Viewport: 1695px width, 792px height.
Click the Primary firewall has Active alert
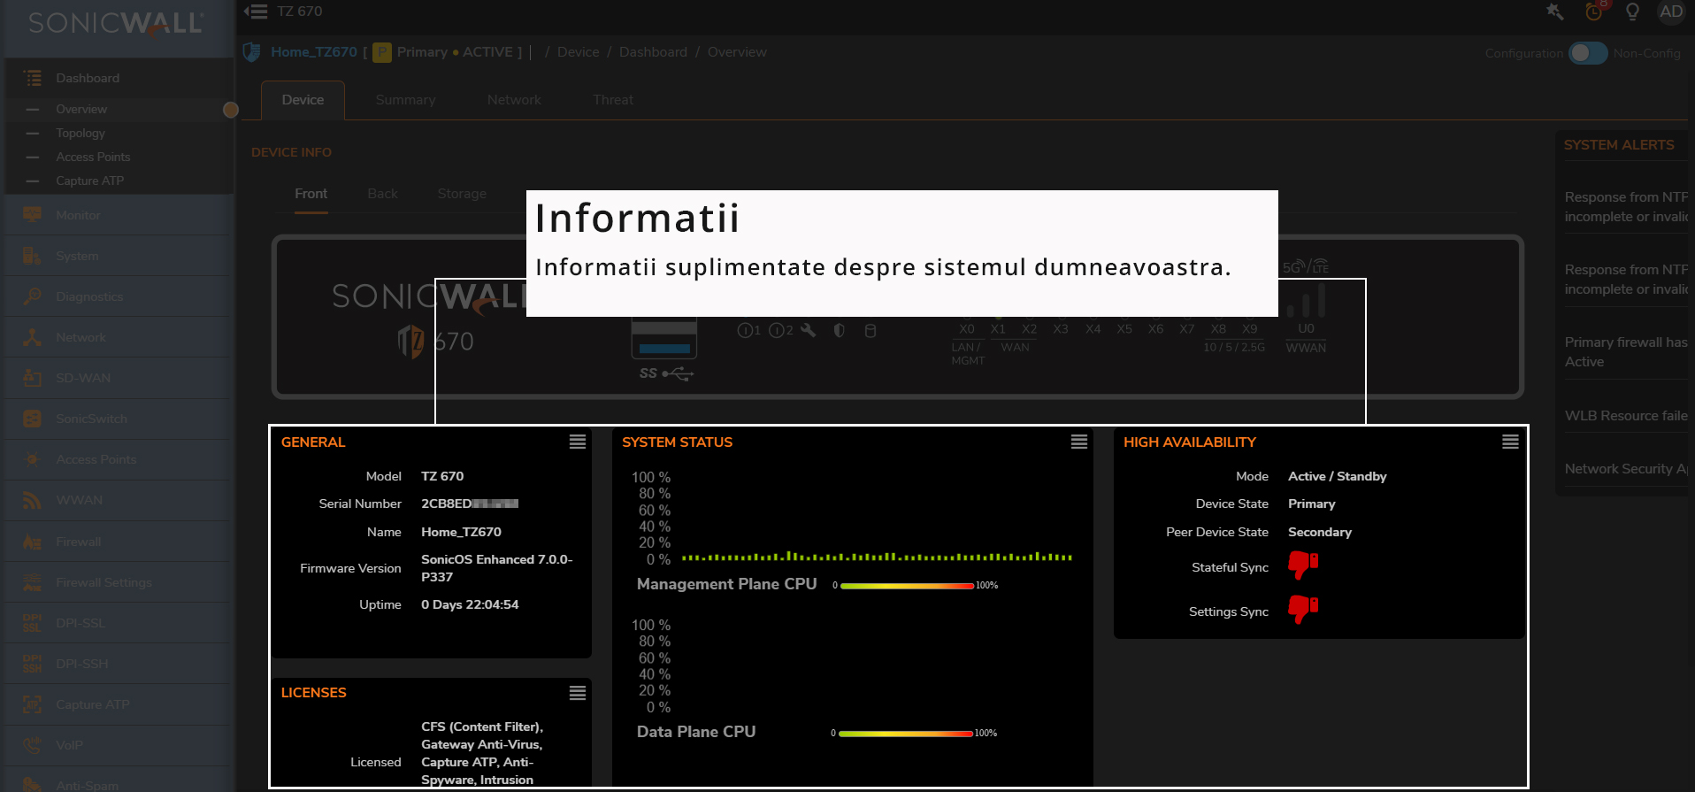1626,352
